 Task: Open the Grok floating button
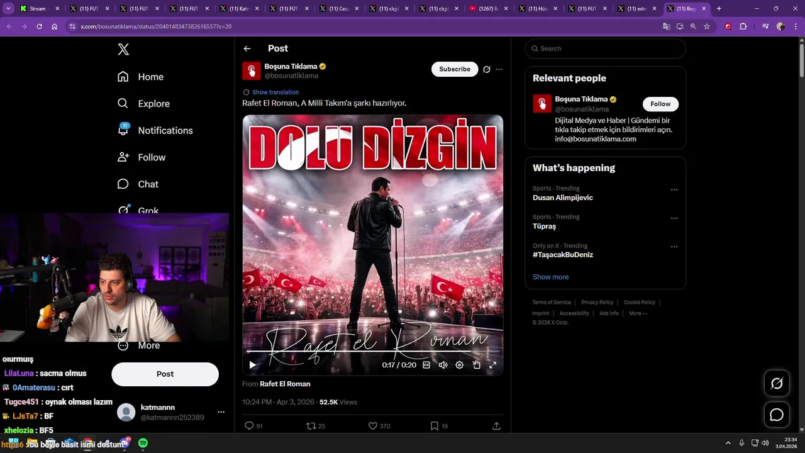777,383
